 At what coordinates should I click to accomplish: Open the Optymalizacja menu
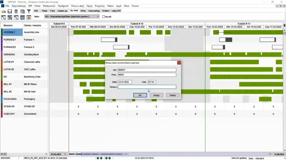(x=19, y=6)
